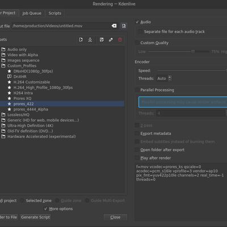Enable Play after render option
Viewport: 227px width, 227px height.
137,158
